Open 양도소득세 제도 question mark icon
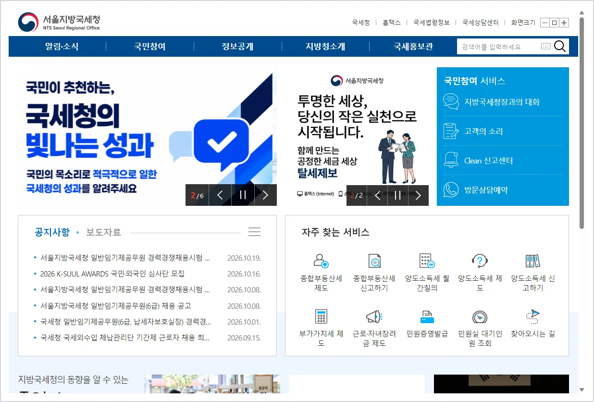594x402 pixels. (480, 261)
